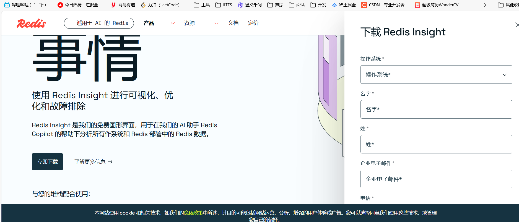Image resolution: width=519 pixels, height=222 pixels.
Task: Open the 定价 nav link
Action: 253,23
